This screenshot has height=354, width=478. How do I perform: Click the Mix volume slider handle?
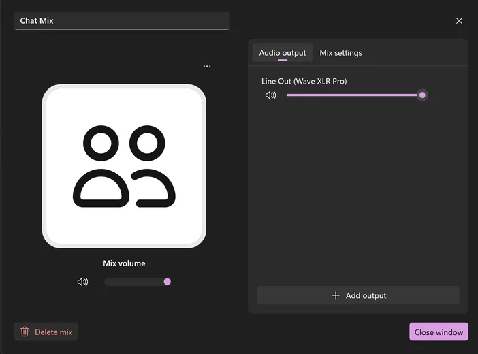coord(167,282)
